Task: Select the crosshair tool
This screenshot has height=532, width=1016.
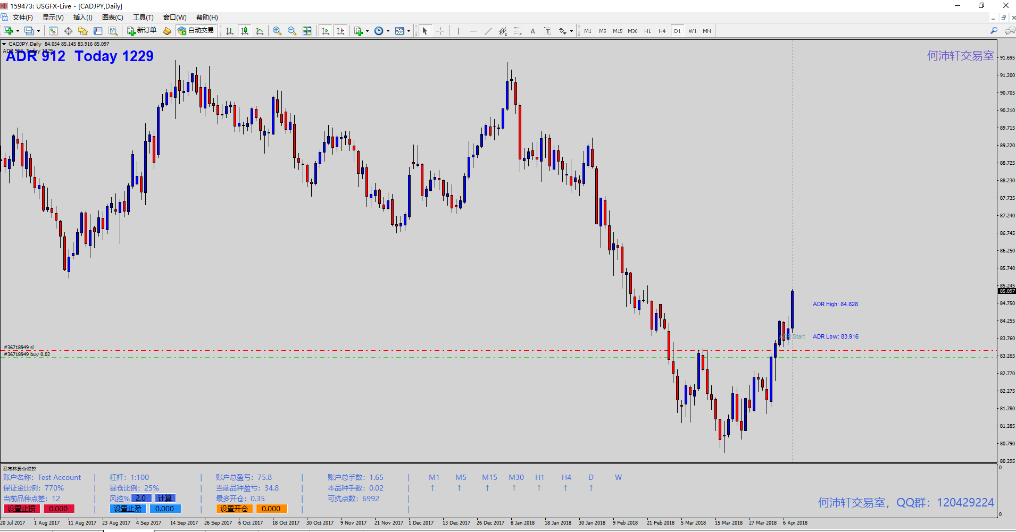Action: click(x=440, y=31)
